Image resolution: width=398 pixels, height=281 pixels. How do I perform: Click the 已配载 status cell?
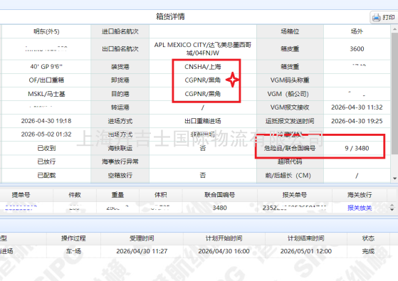click(x=46, y=176)
